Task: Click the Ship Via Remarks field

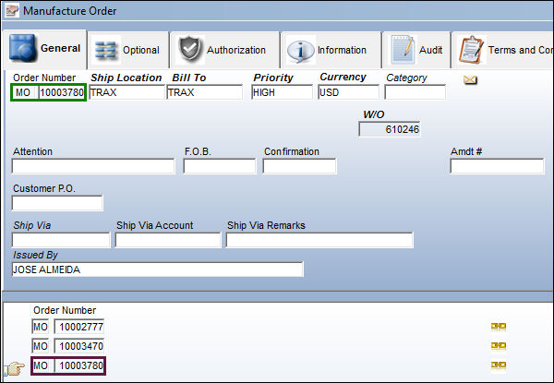Action: click(319, 240)
